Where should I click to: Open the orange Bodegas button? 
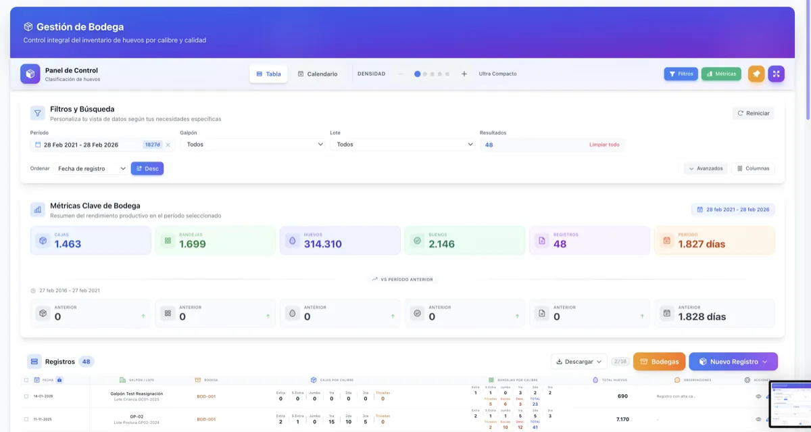660,362
